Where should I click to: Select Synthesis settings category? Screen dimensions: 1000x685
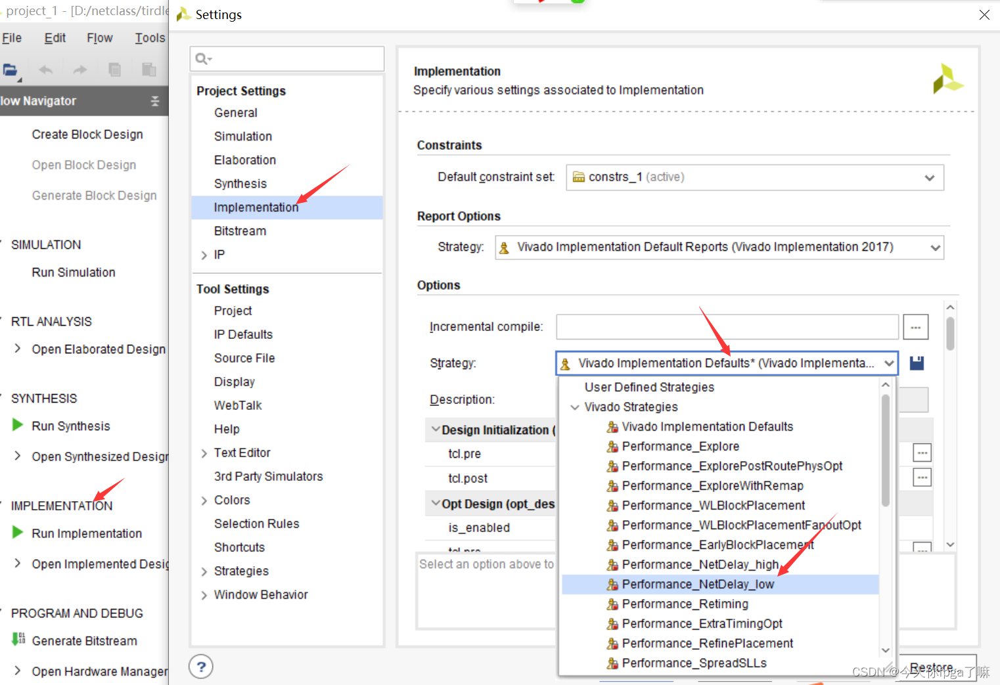point(240,184)
